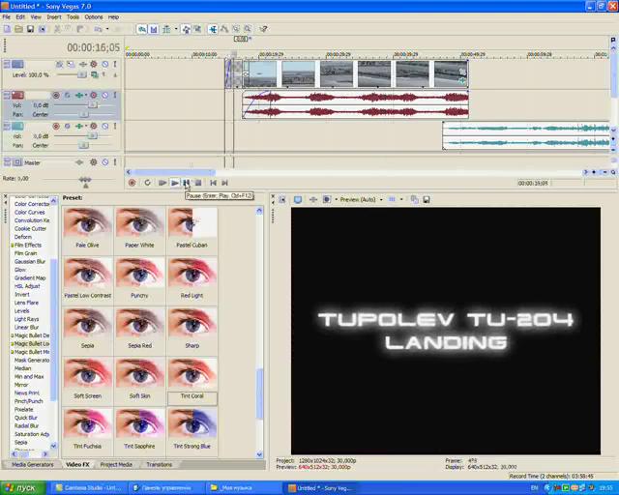Switch to the Project Media tab
The height and width of the screenshot is (495, 619).
[x=116, y=465]
